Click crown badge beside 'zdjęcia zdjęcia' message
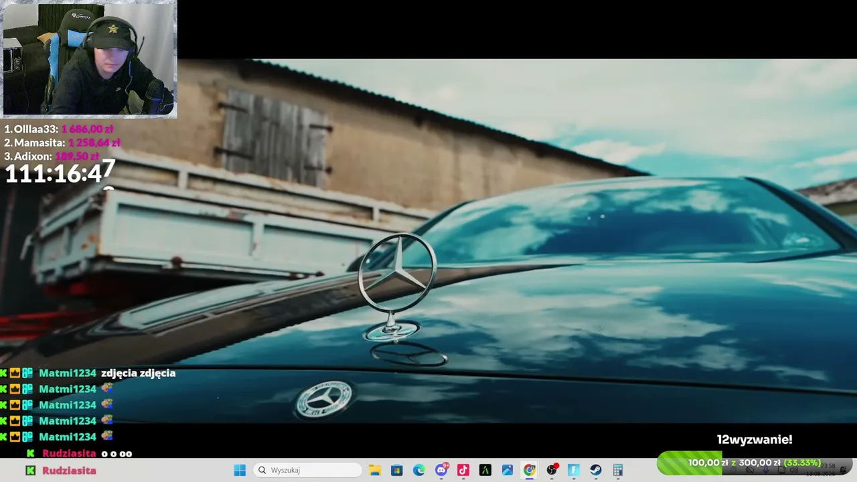 15,373
